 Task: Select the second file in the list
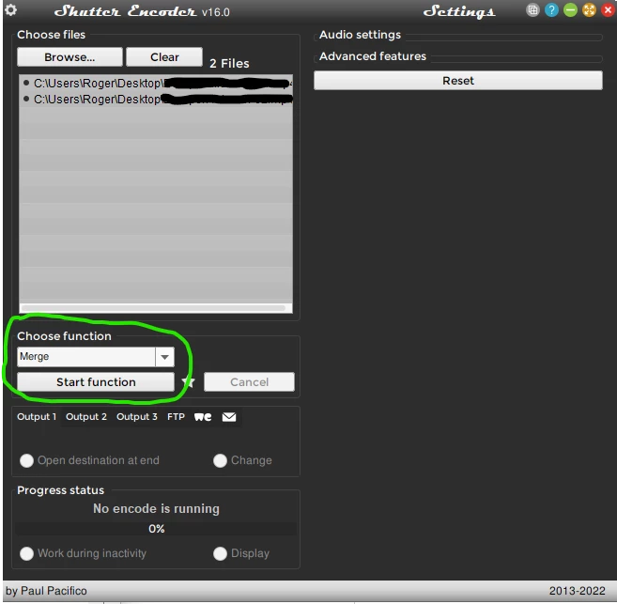[156, 100]
